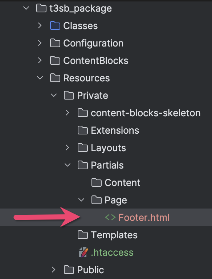Click the Content folder icon

[x=97, y=183]
